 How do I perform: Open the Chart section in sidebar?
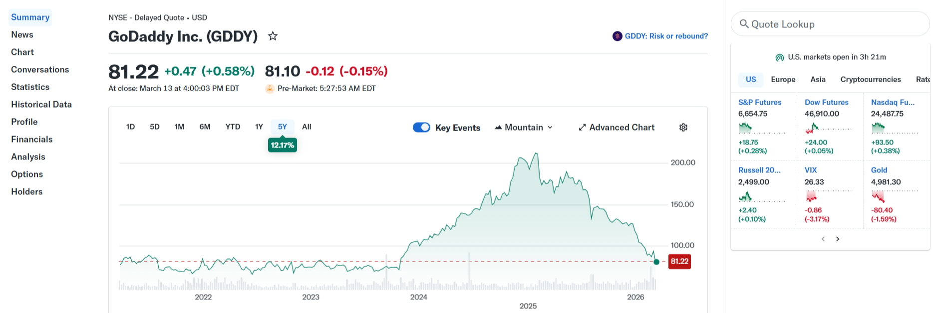[x=22, y=52]
